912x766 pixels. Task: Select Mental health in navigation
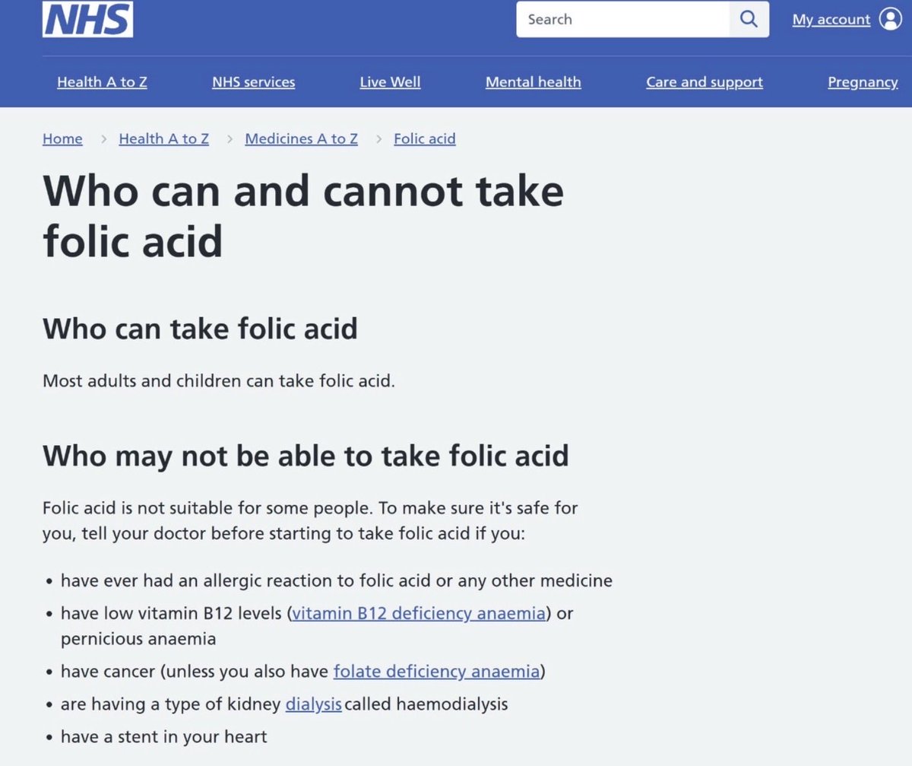(x=533, y=82)
